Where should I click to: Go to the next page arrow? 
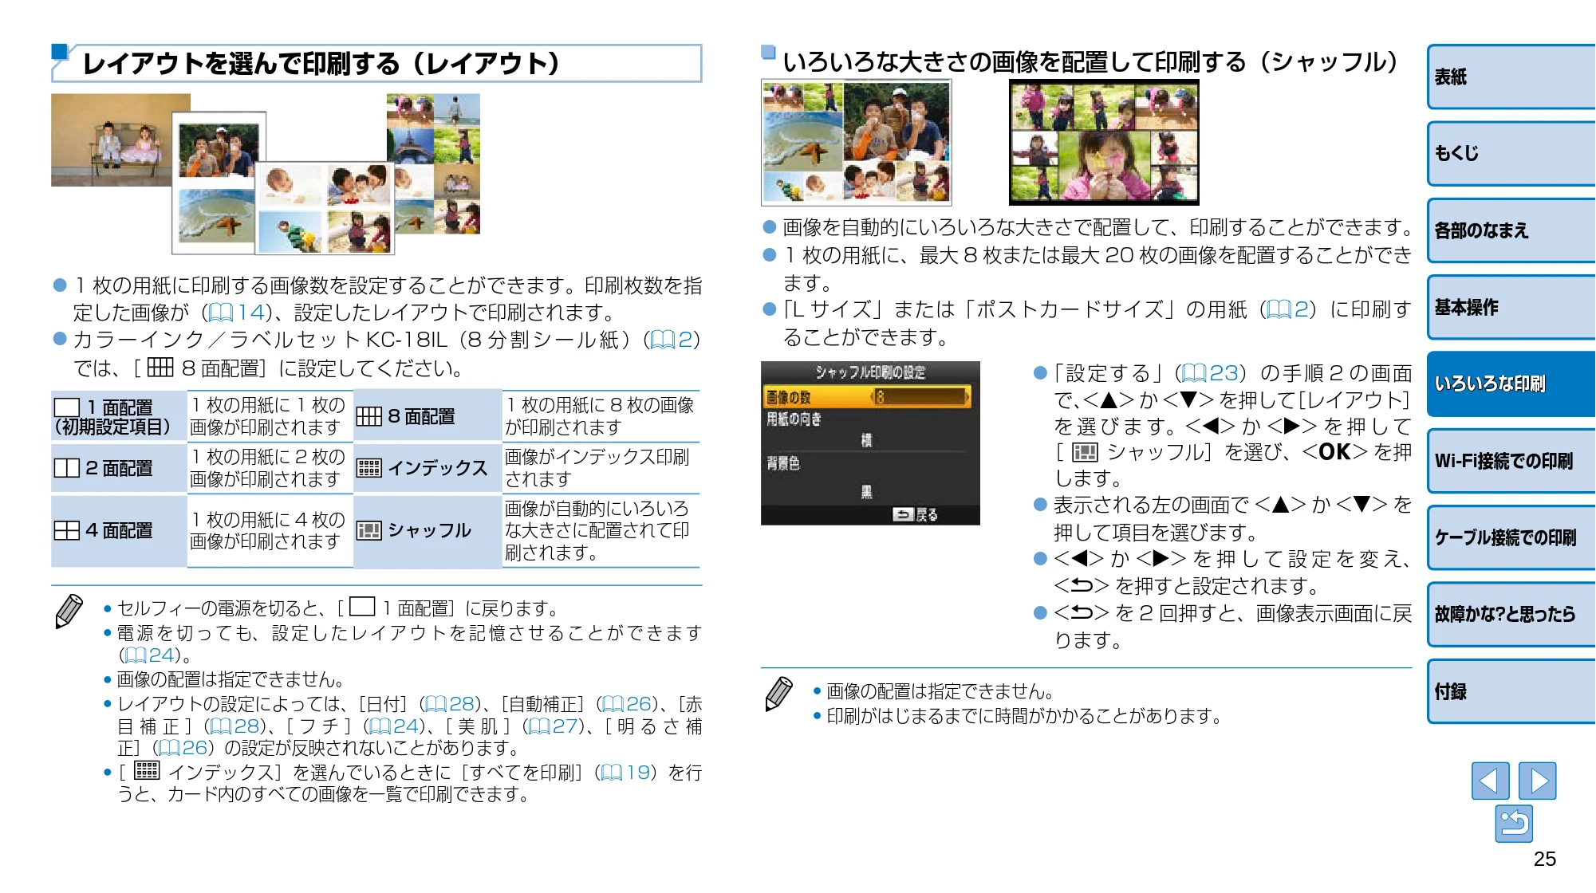(x=1537, y=781)
